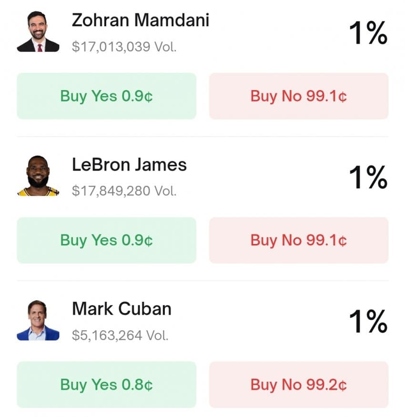The image size is (405, 417).
Task: Click the divider line above Mark Cuban row
Action: [202, 281]
